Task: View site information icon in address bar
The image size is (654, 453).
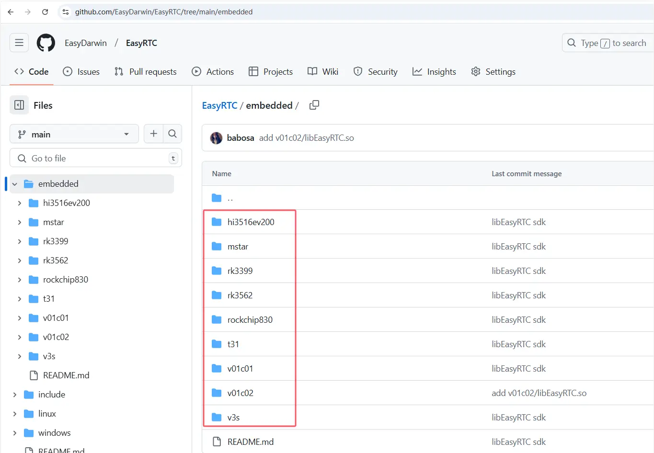Action: [66, 12]
